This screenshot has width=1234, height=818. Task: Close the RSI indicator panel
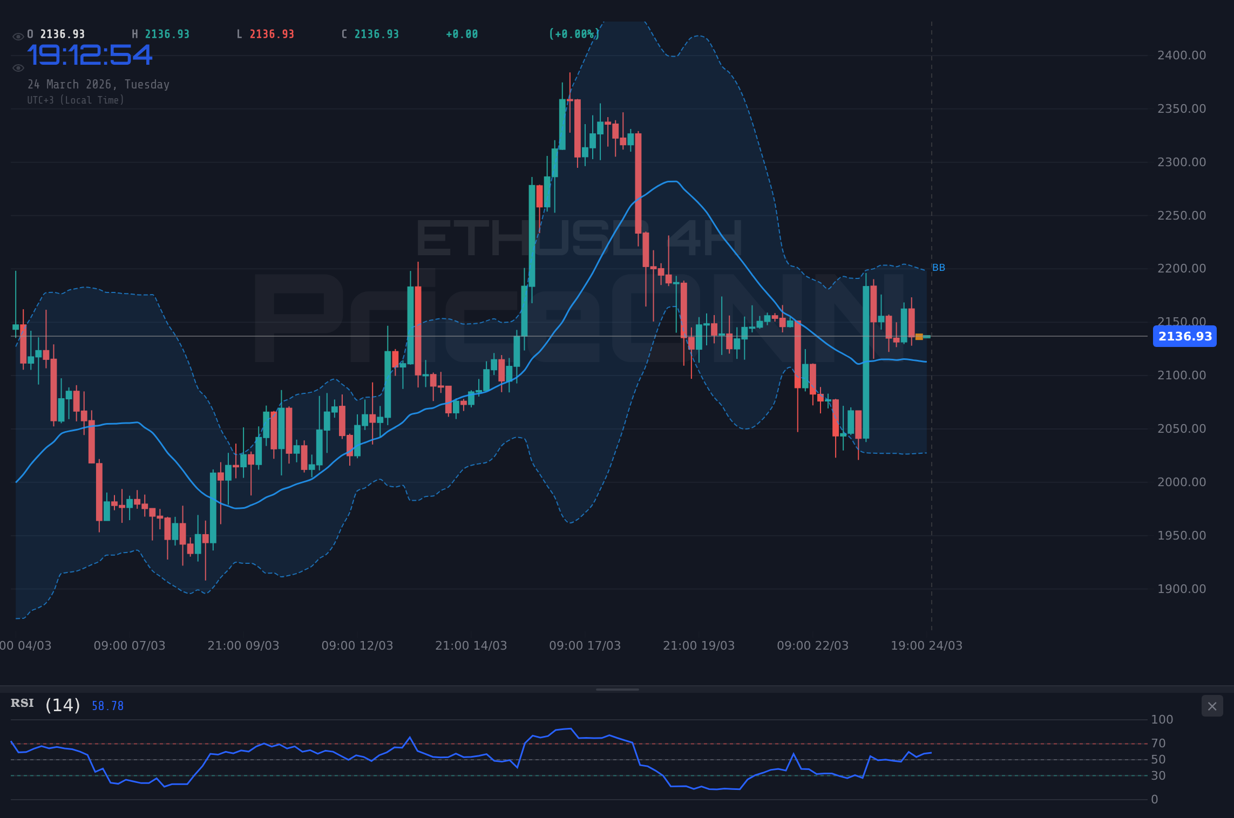(1212, 706)
